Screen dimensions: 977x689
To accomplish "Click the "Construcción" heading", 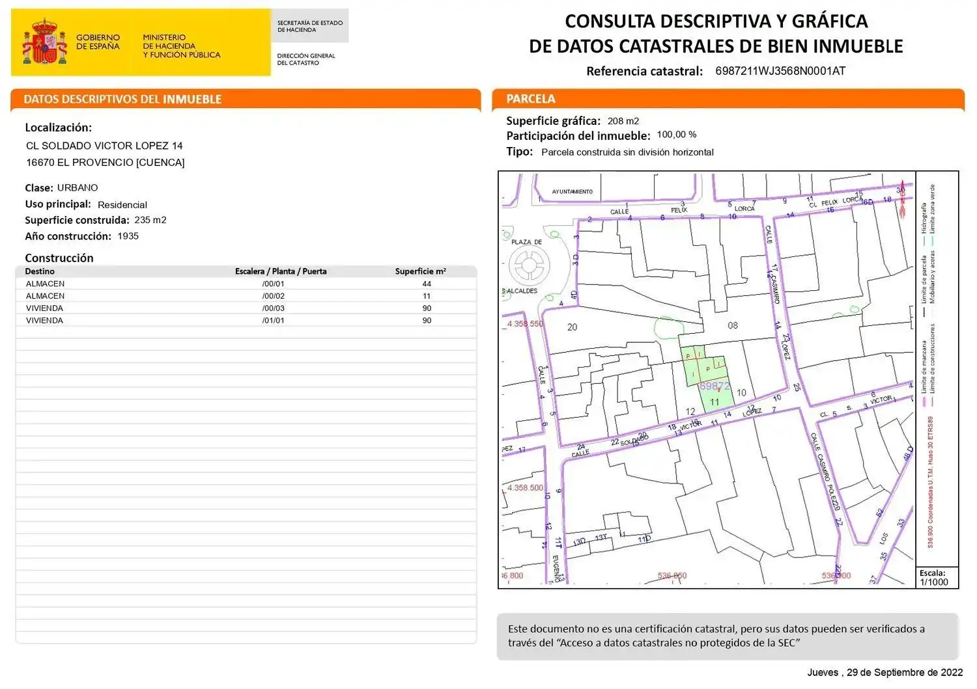I will 59,258.
